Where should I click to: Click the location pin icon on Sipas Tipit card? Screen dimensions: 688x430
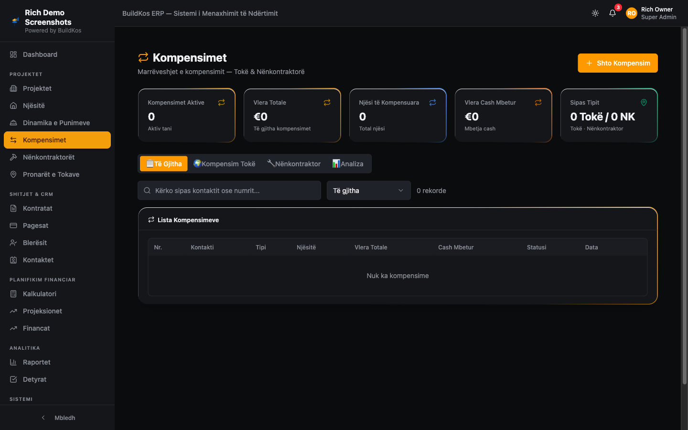click(x=644, y=102)
